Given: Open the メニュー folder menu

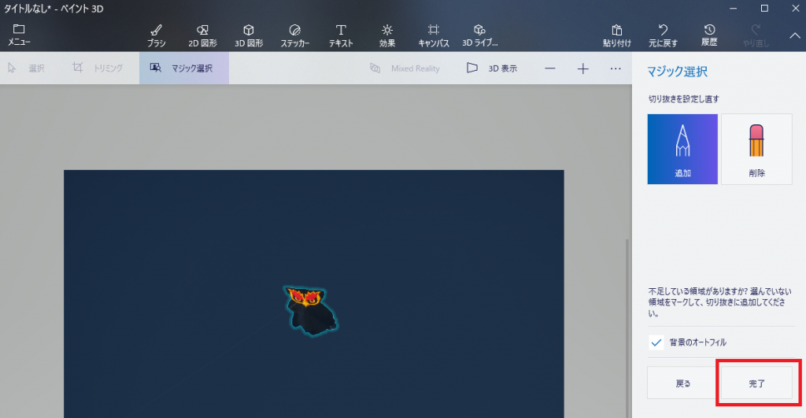Looking at the screenshot, I should click(x=19, y=35).
